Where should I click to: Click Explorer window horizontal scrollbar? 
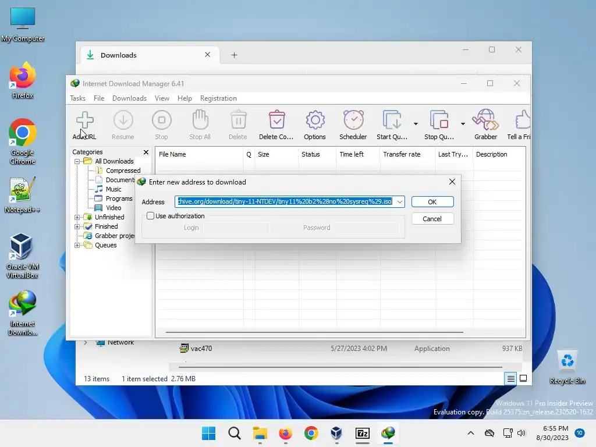[x=340, y=367]
